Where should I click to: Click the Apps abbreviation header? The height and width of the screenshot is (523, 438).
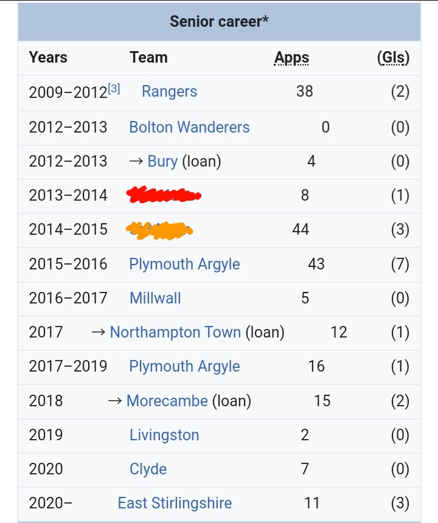click(x=291, y=57)
